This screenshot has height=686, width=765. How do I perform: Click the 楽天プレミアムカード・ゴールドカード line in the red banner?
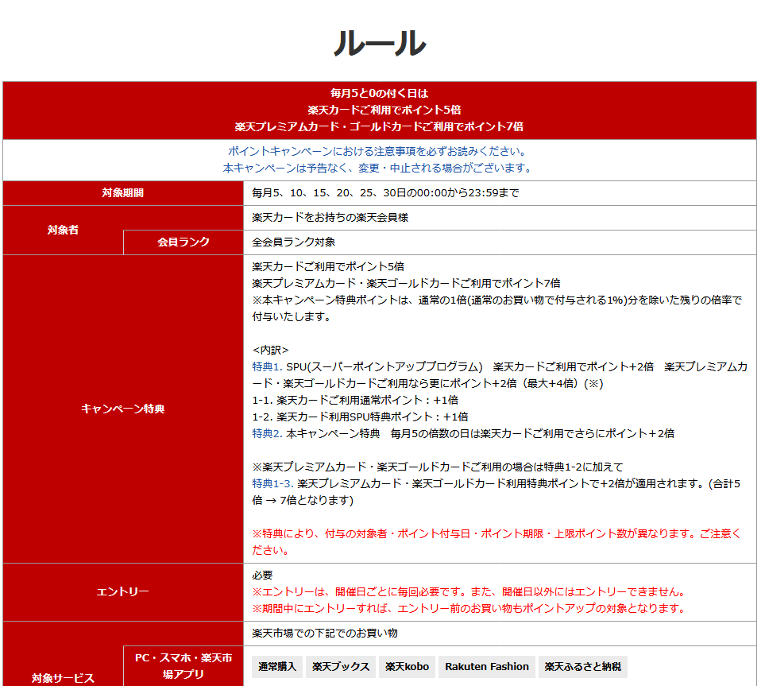pos(380,126)
